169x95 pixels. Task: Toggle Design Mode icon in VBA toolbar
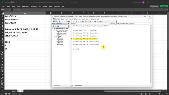pos(83,21)
